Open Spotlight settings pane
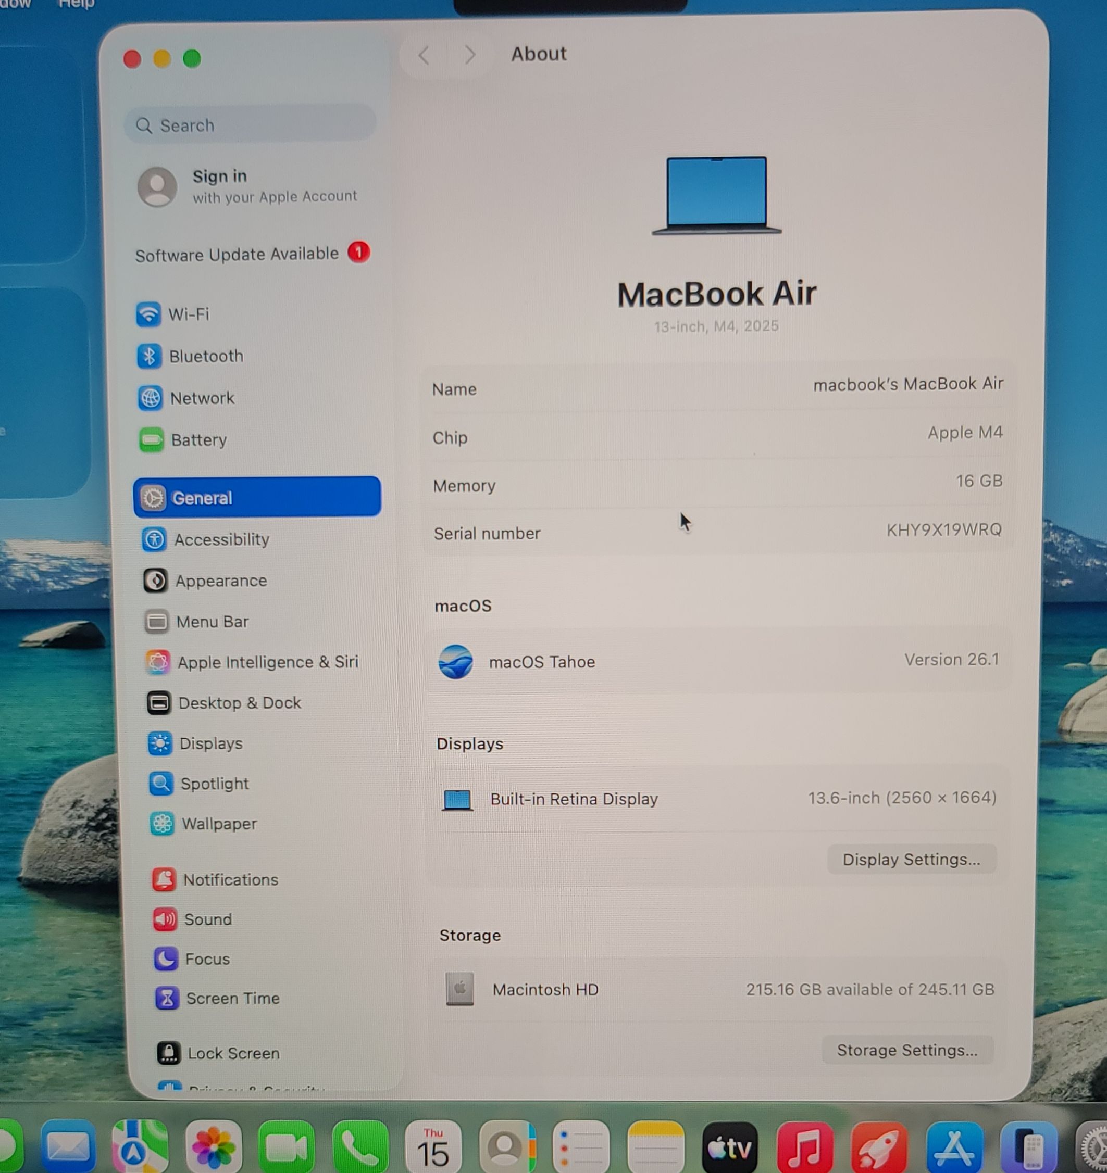The height and width of the screenshot is (1173, 1107). coord(214,784)
